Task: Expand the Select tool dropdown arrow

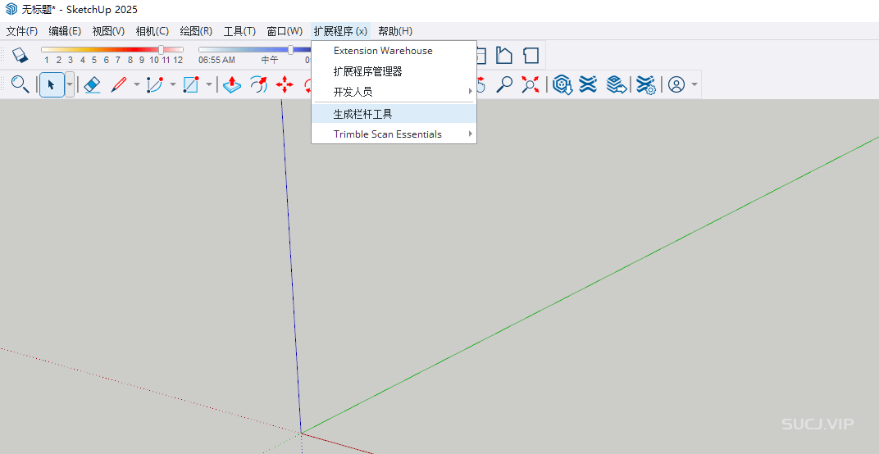Action: (70, 84)
